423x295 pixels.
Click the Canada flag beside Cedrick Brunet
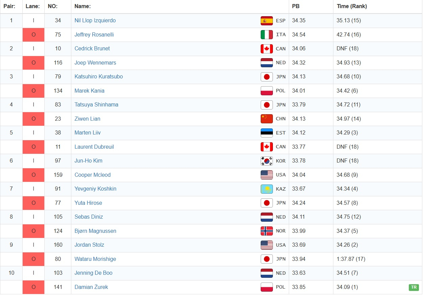pyautogui.click(x=266, y=49)
